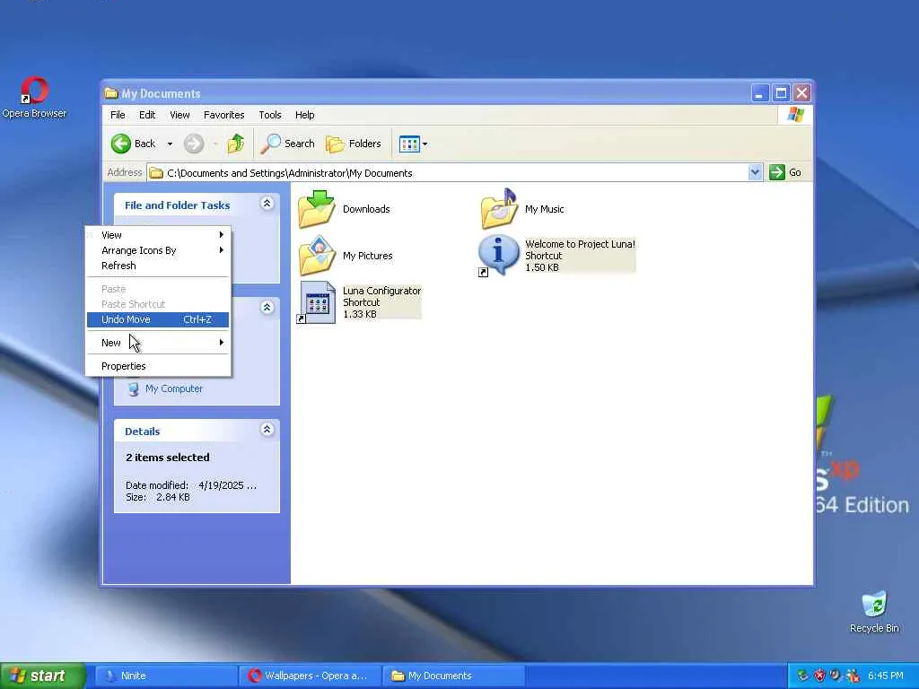Open the Favorites menu
This screenshot has height=689, width=919.
point(223,115)
